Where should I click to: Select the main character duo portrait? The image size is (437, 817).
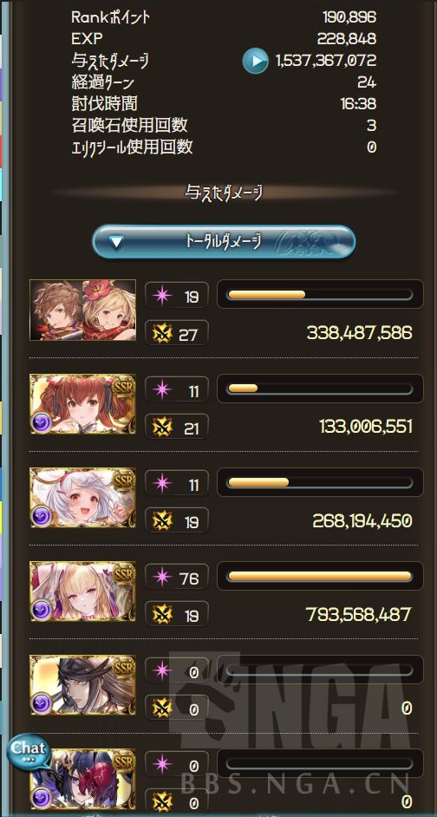(83, 310)
